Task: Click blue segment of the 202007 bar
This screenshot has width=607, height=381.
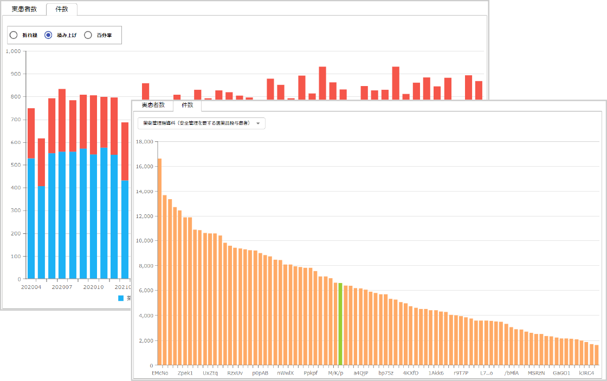Action: coord(62,215)
